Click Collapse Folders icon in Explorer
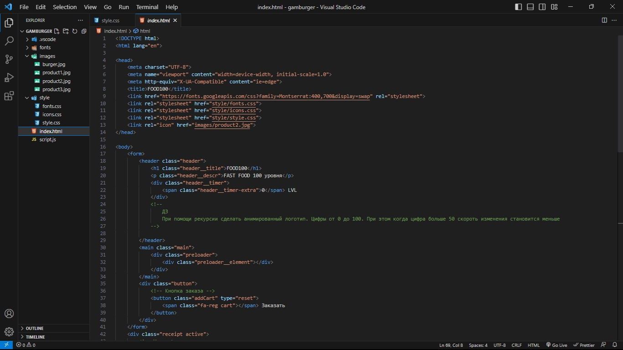The height and width of the screenshot is (350, 623). click(x=84, y=31)
